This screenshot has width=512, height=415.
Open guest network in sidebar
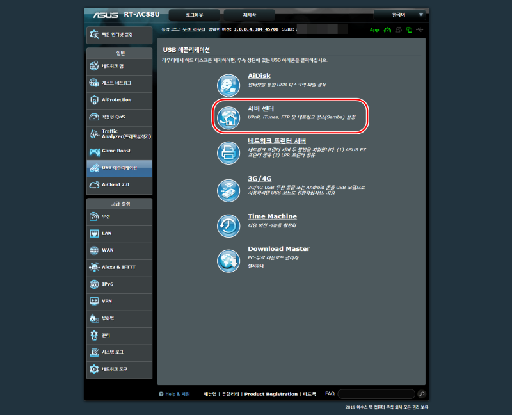119,83
